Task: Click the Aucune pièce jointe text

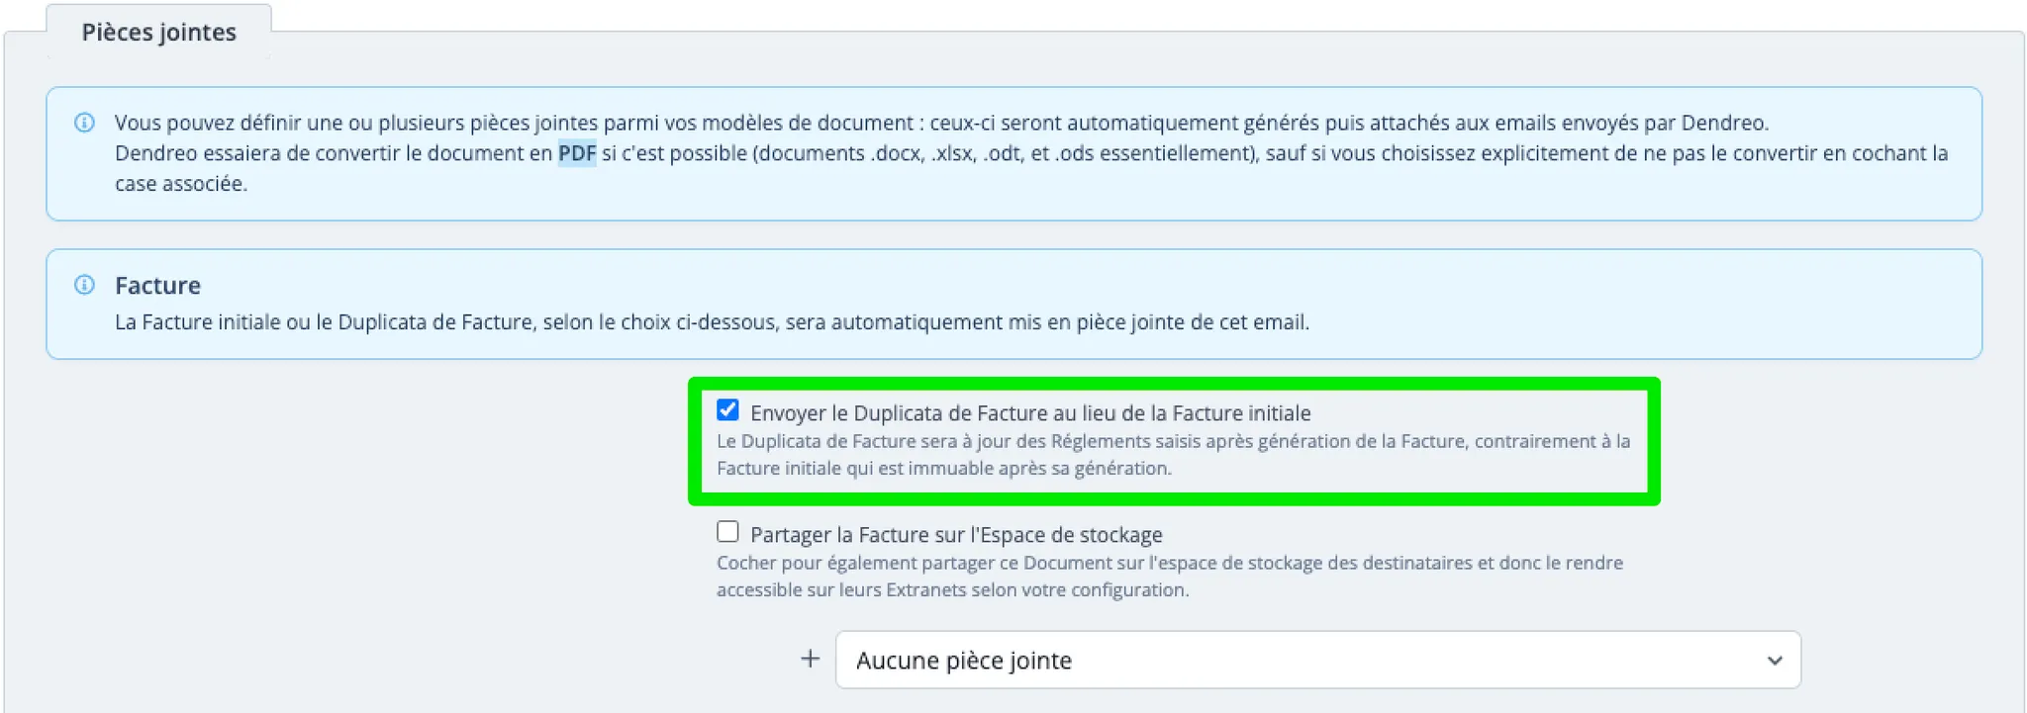Action: click(x=964, y=661)
